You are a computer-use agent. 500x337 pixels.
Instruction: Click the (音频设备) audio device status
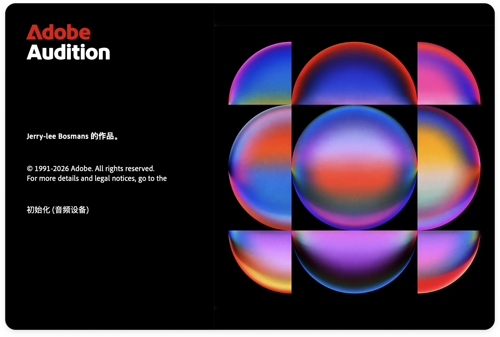pos(70,210)
